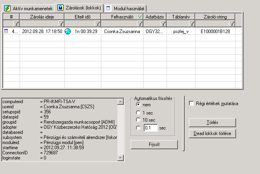Click the padlock icon on Zárolások tab
The width and height of the screenshot is (260, 174).
[x=60, y=7]
